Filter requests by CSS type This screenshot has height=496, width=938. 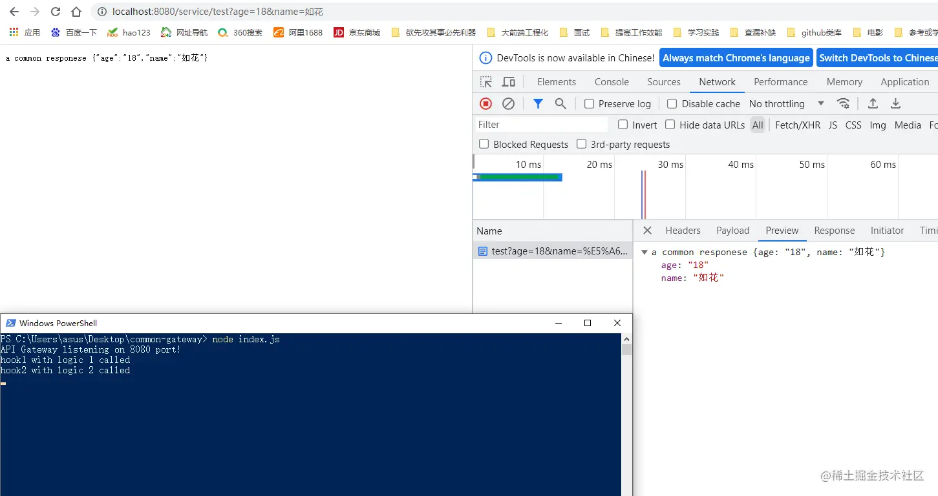point(853,125)
